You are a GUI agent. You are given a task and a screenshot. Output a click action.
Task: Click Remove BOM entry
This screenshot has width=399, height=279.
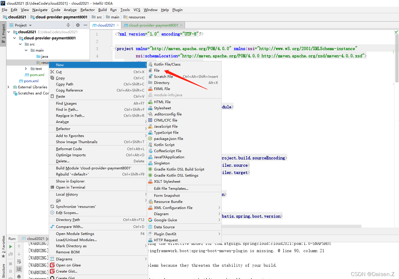(x=98, y=252)
